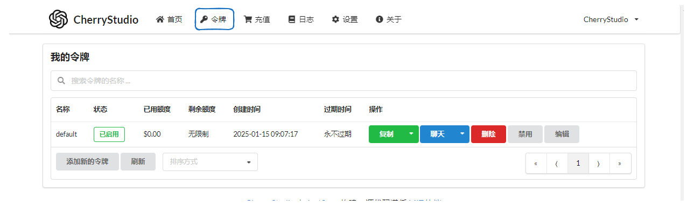Click the 聊天 chat button

click(437, 134)
